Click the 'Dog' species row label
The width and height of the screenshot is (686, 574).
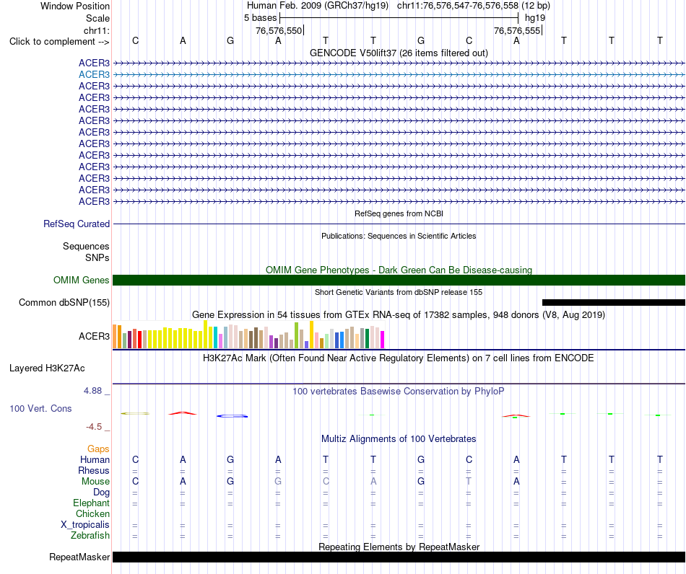click(102, 493)
